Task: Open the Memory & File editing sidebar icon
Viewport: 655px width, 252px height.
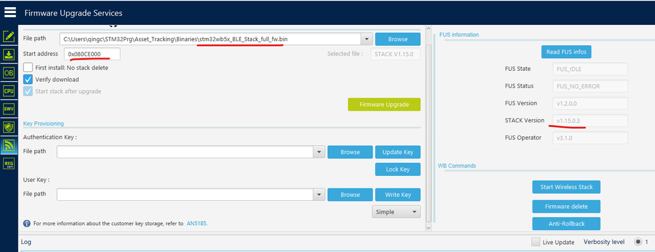Action: (x=9, y=36)
